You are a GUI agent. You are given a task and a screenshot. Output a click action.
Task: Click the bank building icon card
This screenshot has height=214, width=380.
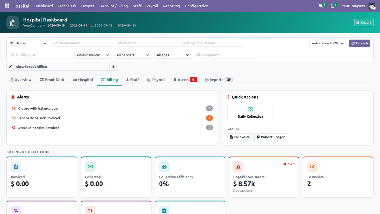[164, 211]
